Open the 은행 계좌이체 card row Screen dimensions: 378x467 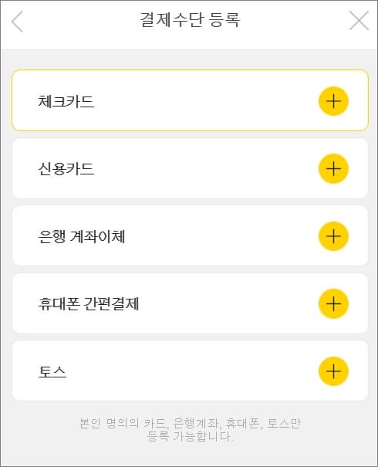point(190,235)
